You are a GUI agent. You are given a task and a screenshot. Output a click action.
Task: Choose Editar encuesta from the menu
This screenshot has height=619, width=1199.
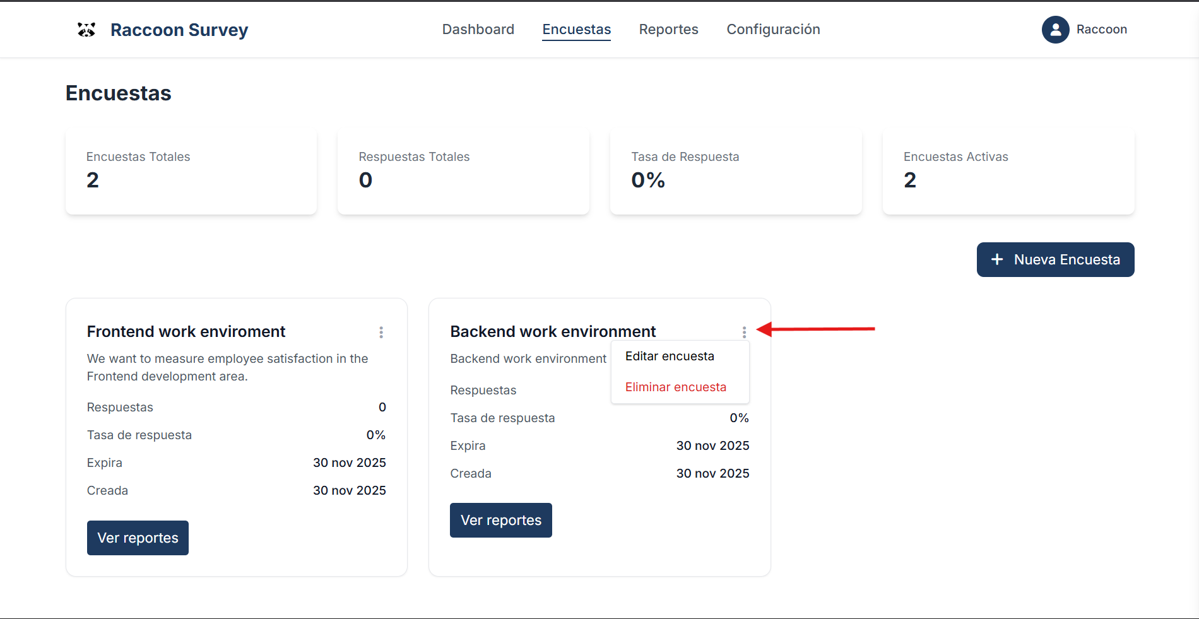tap(670, 357)
